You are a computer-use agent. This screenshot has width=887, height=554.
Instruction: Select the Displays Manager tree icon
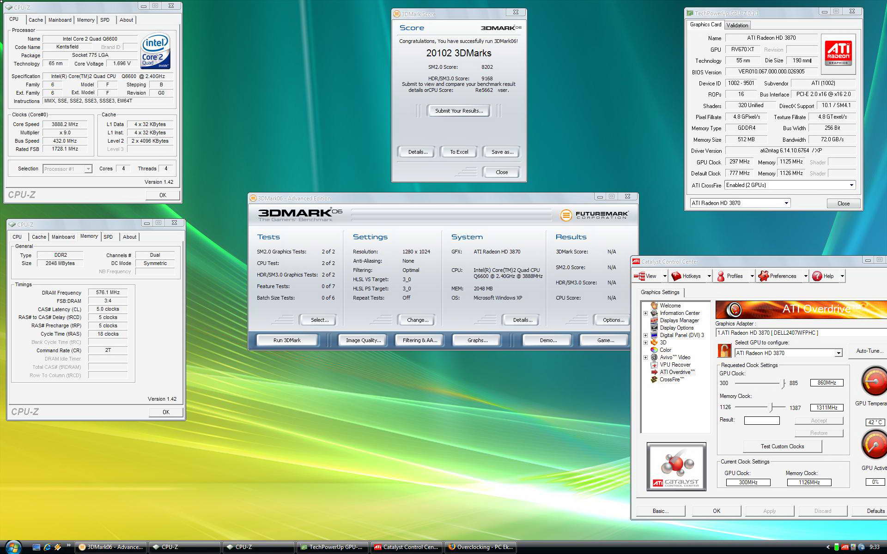(x=654, y=320)
